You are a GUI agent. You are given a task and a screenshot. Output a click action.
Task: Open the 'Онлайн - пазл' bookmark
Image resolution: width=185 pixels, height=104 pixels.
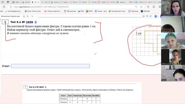click(x=101, y=11)
